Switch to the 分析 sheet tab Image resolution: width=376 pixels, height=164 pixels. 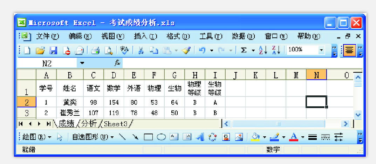point(89,124)
